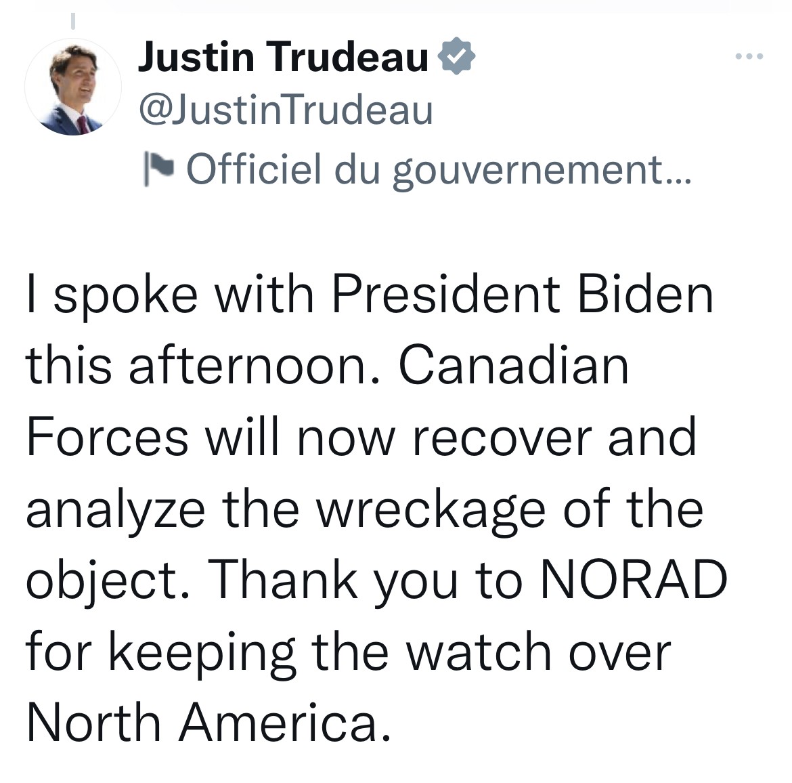Screen dimensions: 792x783
Task: Select the words President Biden in tweet
Action: (523, 294)
